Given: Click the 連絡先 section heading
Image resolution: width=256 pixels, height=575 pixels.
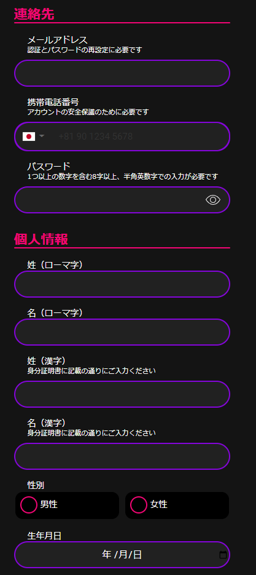Looking at the screenshot, I should click(34, 14).
